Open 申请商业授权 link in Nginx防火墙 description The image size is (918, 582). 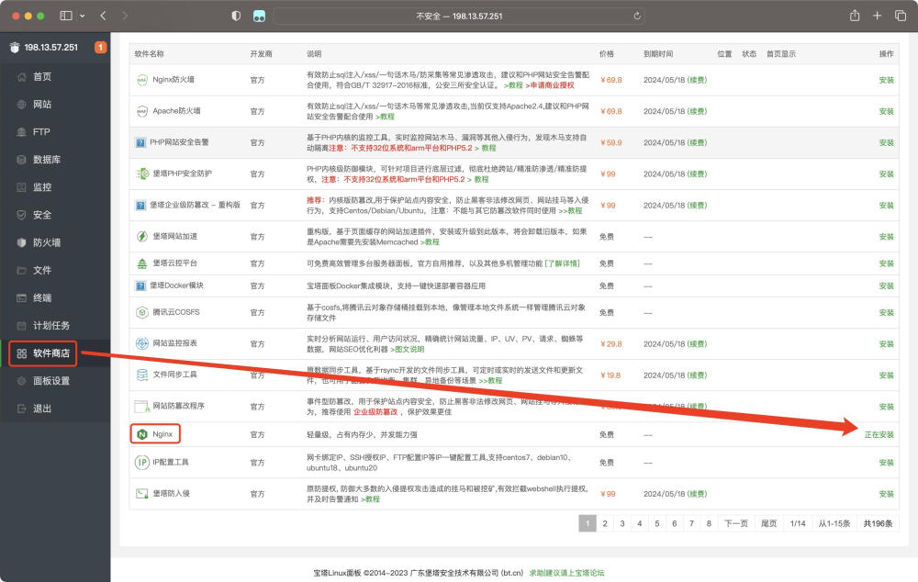point(552,85)
